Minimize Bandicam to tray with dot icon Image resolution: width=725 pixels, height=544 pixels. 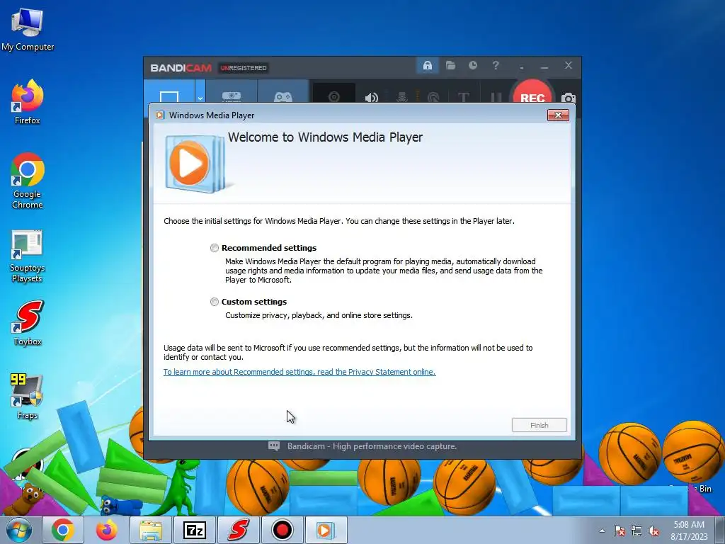(522, 67)
